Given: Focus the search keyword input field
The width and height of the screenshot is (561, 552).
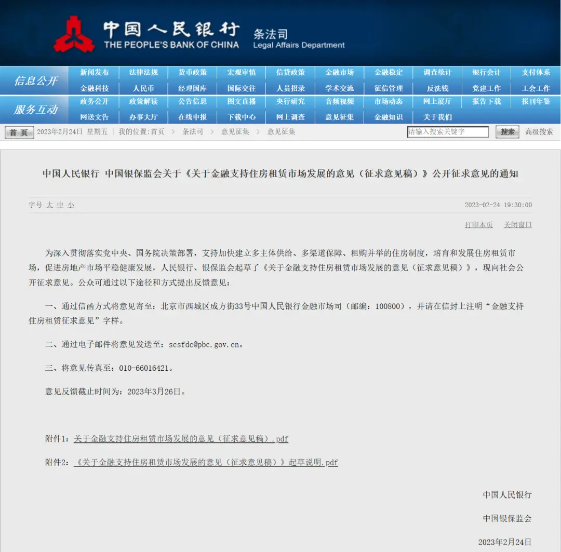Looking at the screenshot, I should pyautogui.click(x=447, y=132).
